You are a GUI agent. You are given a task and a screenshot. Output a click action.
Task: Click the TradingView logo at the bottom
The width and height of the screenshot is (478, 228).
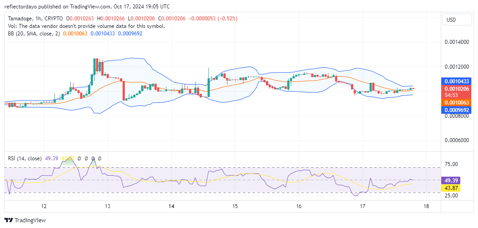click(x=25, y=220)
